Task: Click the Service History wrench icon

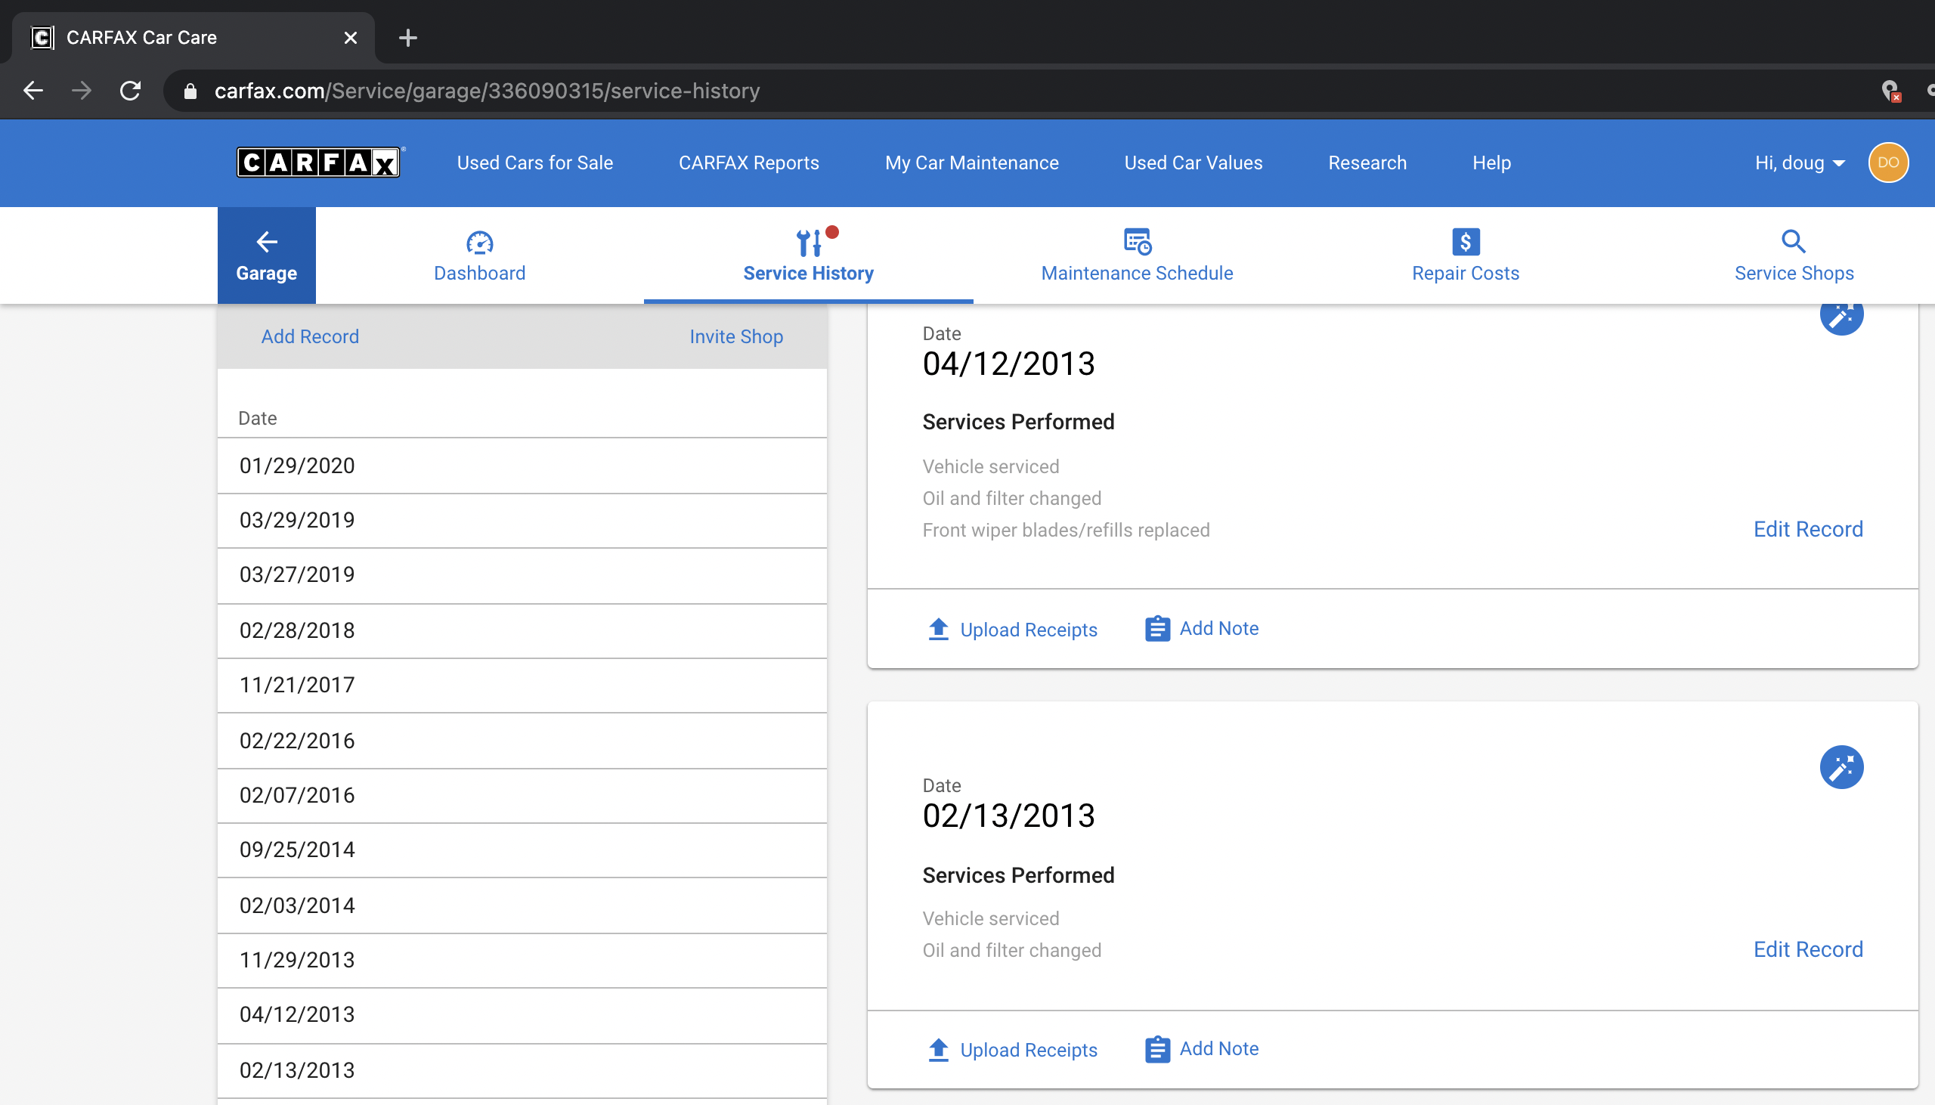Action: 810,242
